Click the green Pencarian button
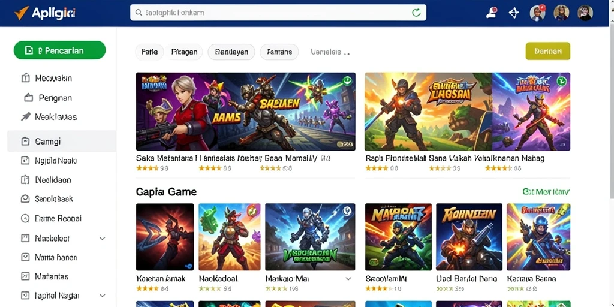 (x=59, y=50)
